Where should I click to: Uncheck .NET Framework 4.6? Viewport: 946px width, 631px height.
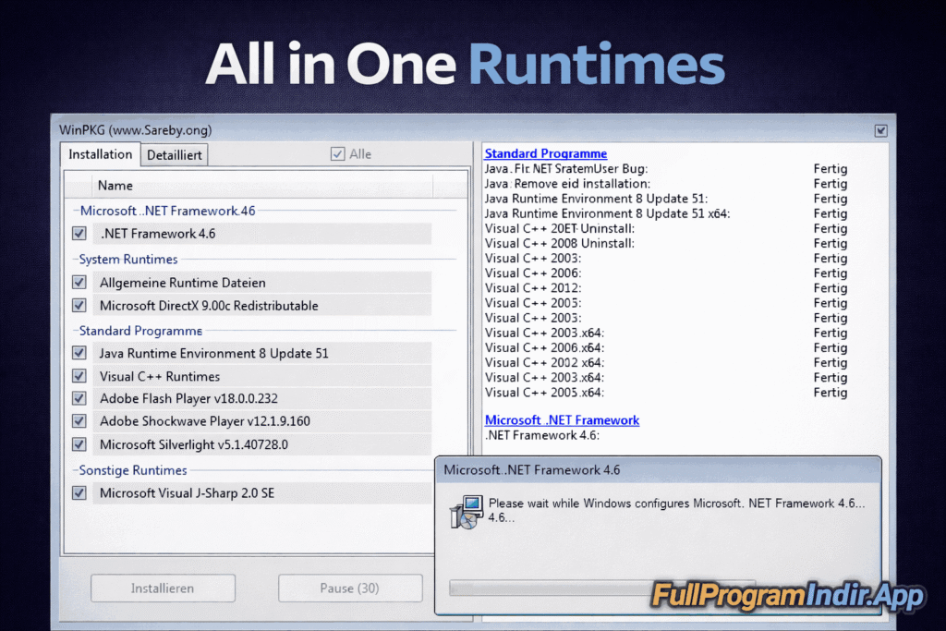pos(79,233)
